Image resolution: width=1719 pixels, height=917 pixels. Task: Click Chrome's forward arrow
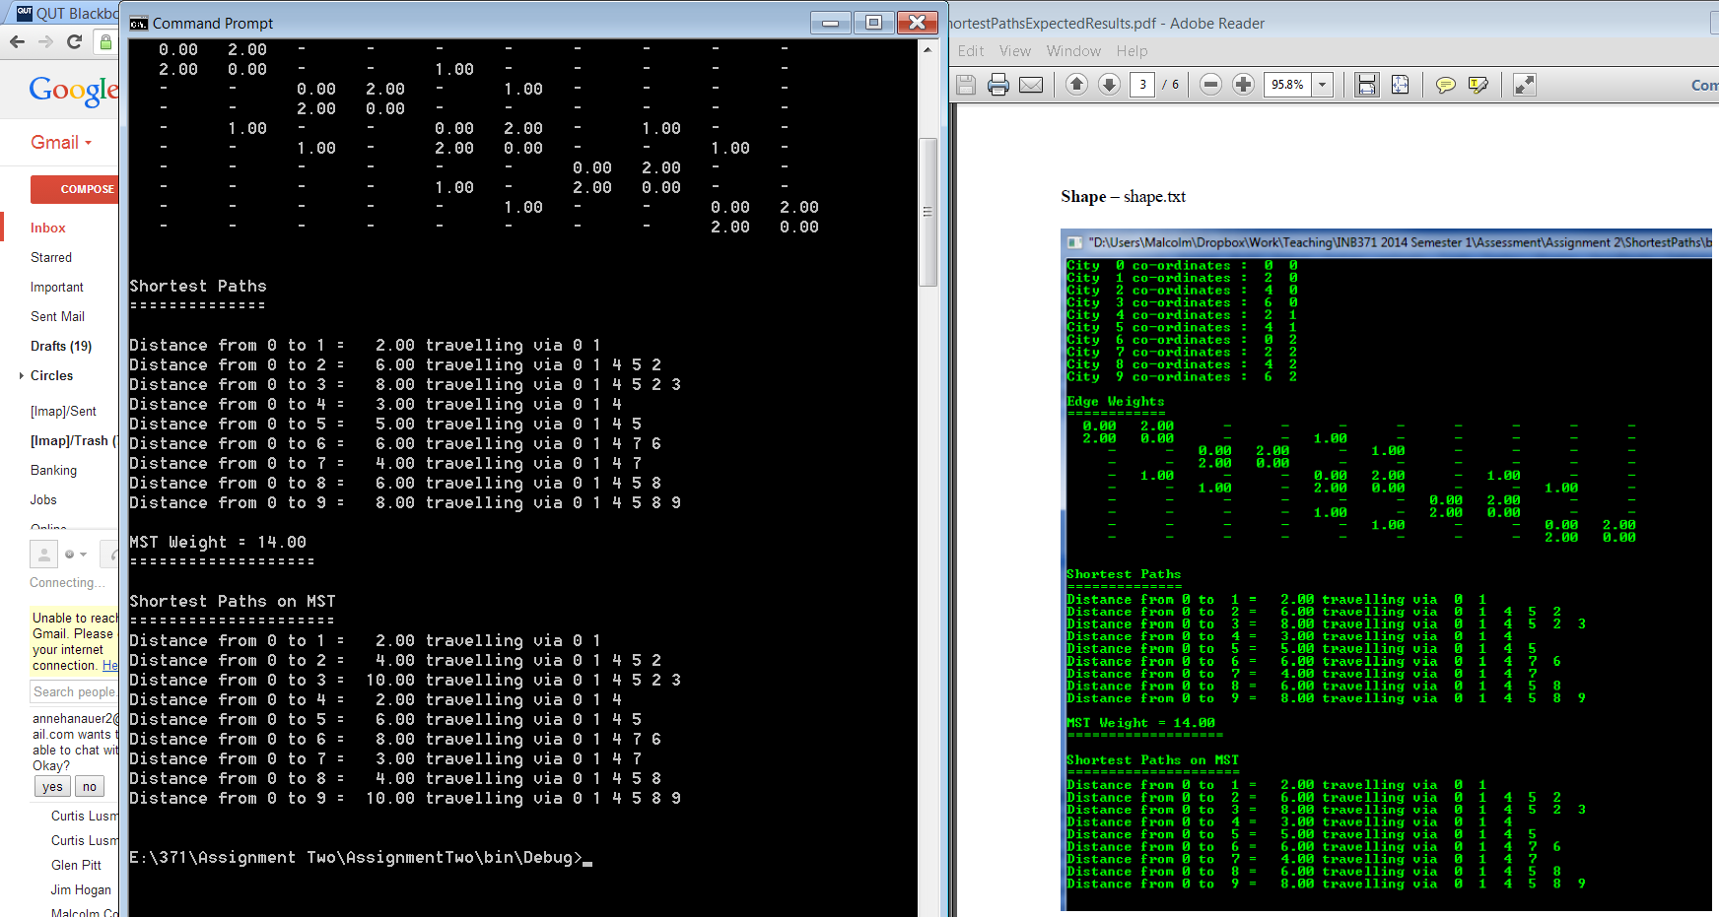45,41
